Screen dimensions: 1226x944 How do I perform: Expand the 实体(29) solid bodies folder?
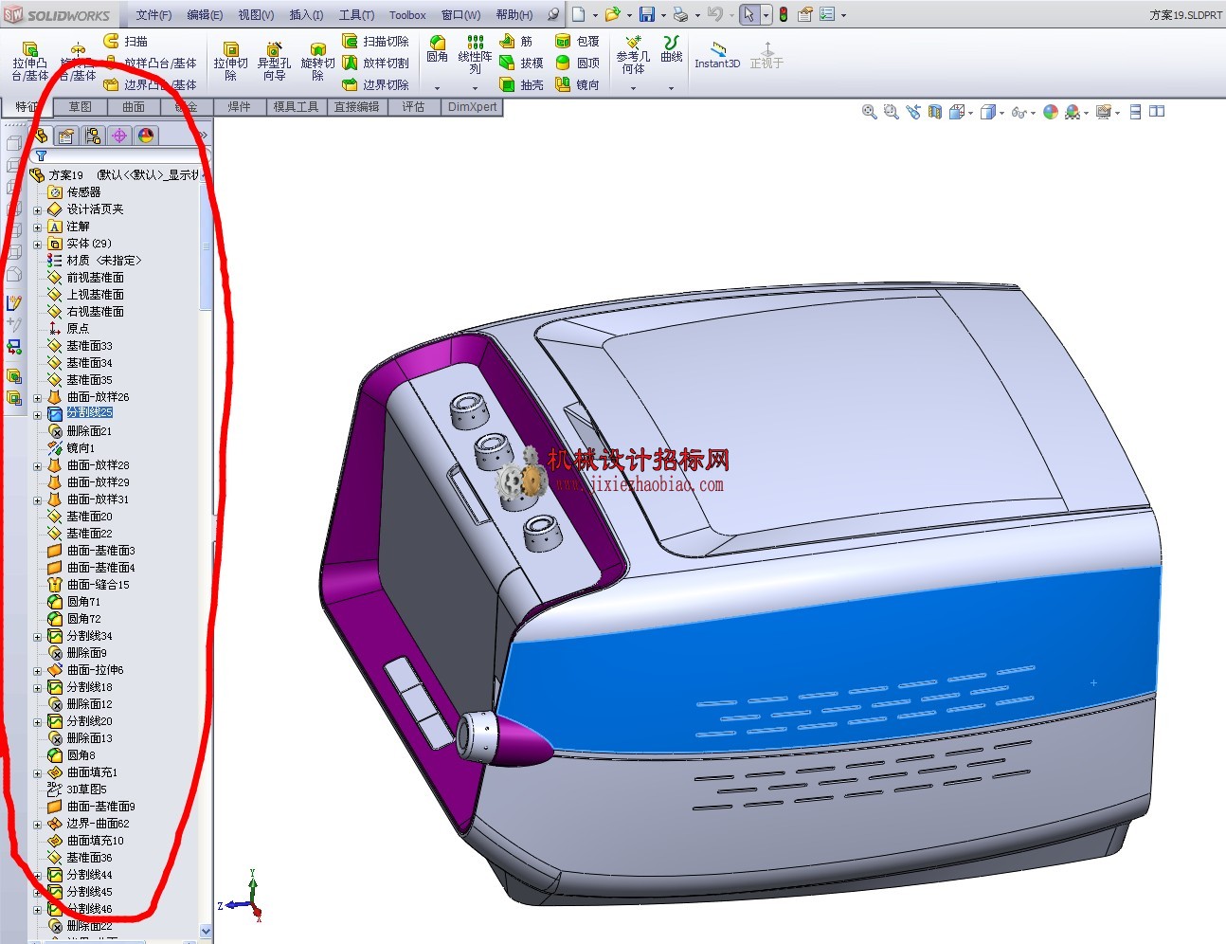point(38,244)
